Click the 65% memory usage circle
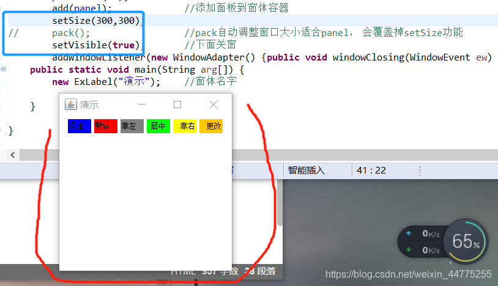The image size is (498, 286). pyautogui.click(x=466, y=241)
